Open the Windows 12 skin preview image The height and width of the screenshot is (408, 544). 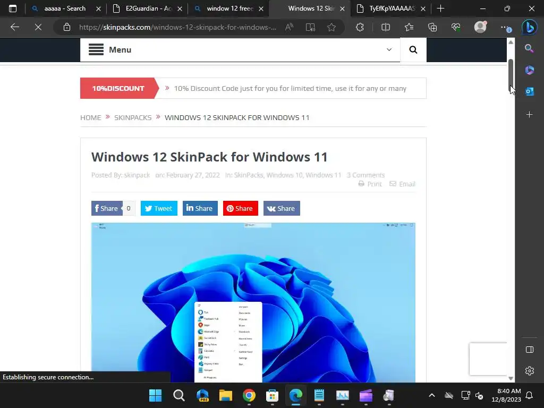253,302
